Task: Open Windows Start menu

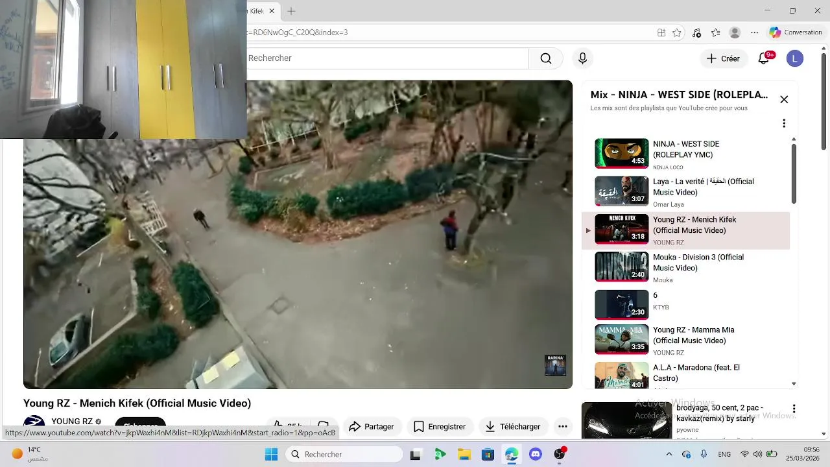Action: [x=271, y=455]
